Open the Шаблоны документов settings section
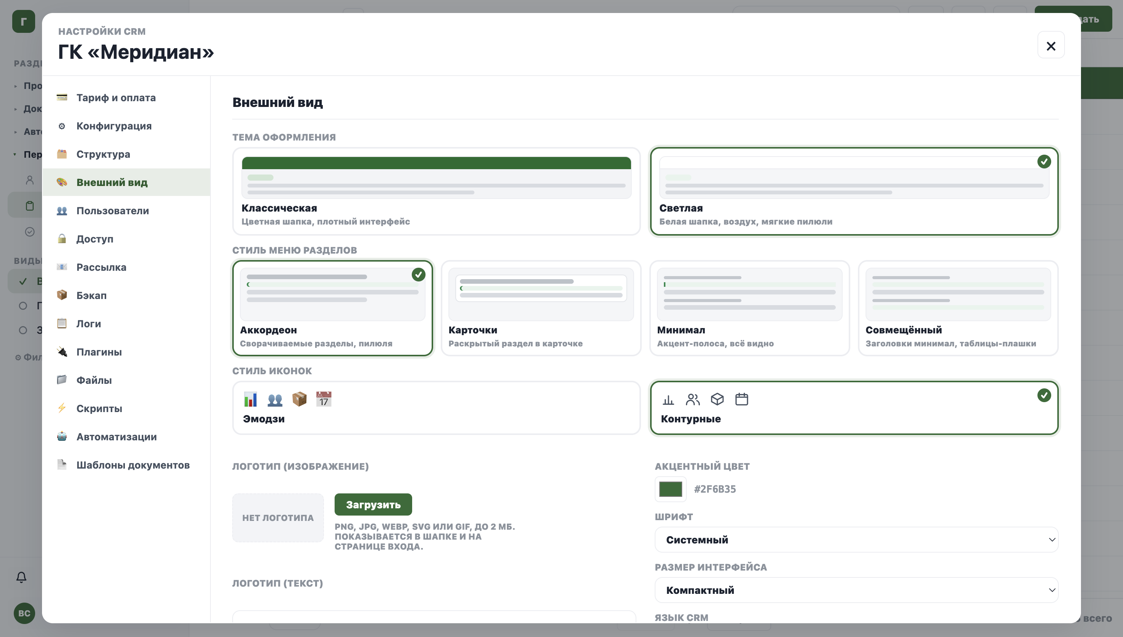 pyautogui.click(x=126, y=465)
